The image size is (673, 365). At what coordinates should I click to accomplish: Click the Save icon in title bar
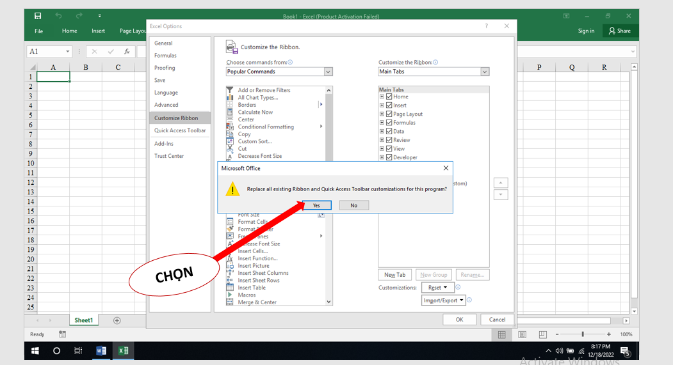pos(38,15)
